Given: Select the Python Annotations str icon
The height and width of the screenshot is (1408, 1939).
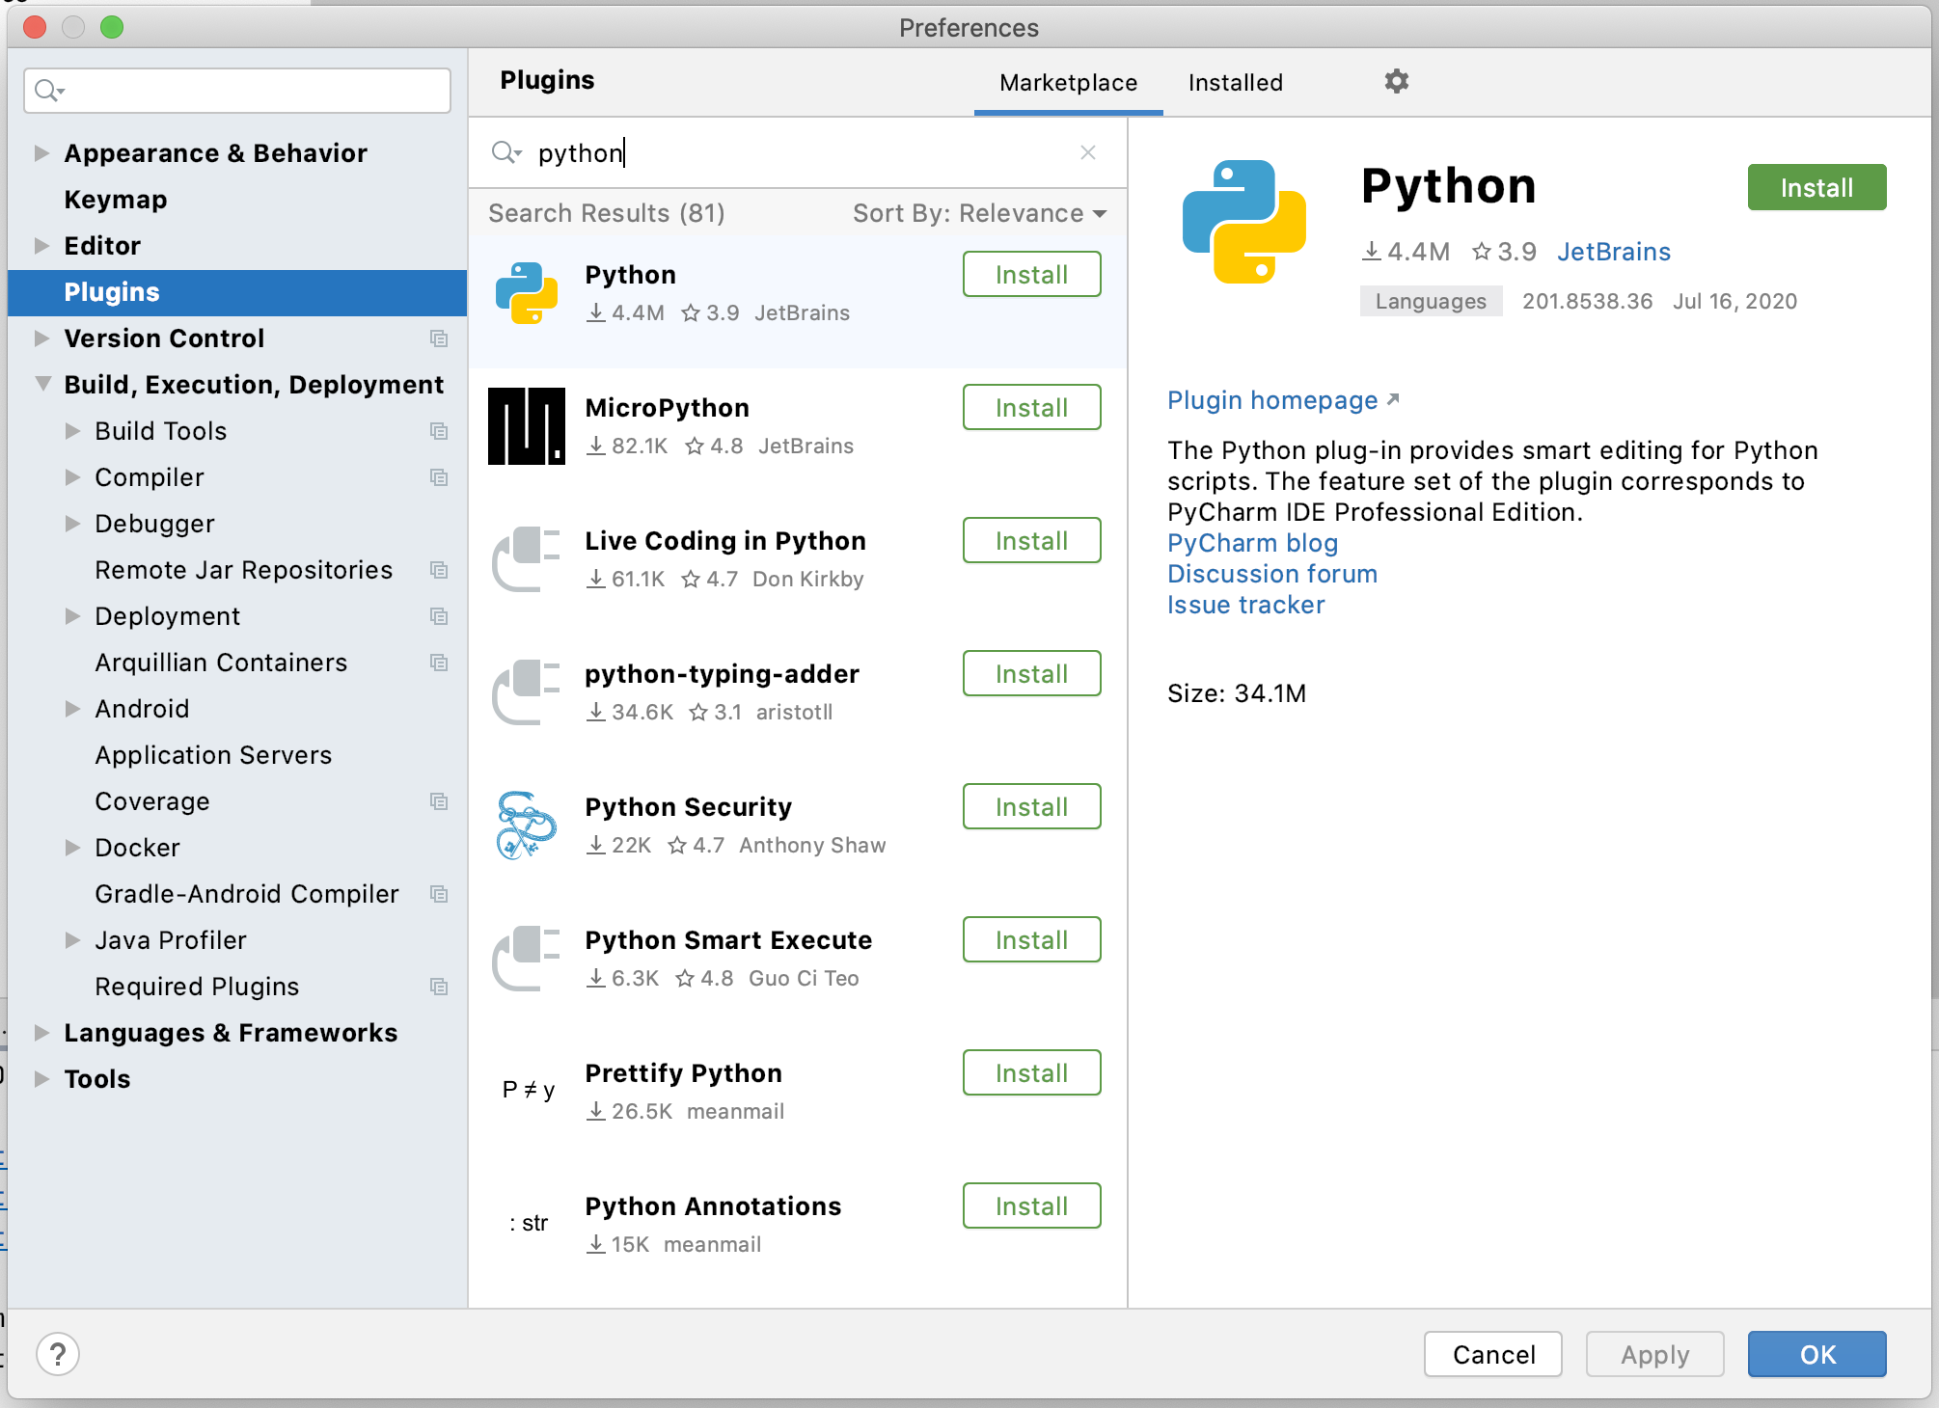Looking at the screenshot, I should click(529, 1224).
